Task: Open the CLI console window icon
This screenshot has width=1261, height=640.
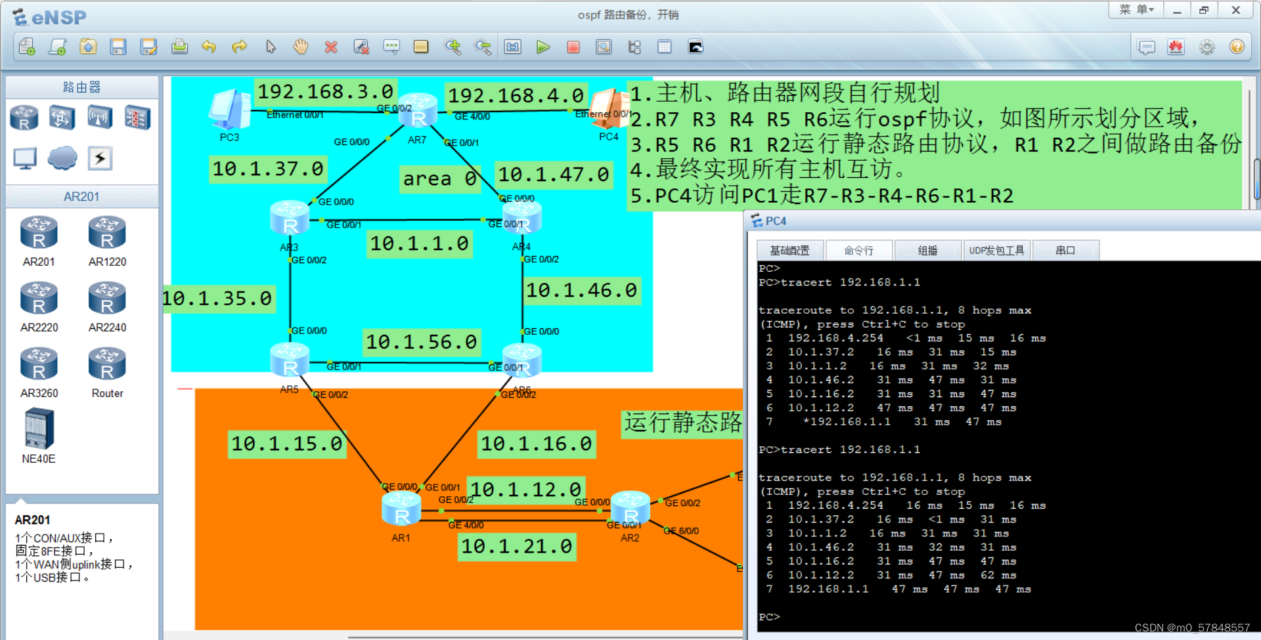Action: click(696, 47)
